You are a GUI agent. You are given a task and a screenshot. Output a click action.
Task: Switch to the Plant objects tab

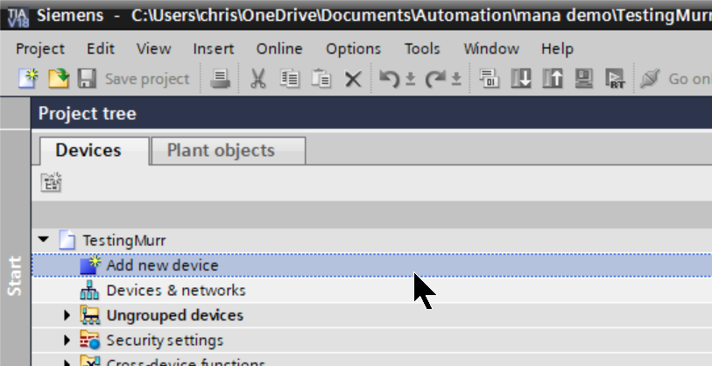[229, 151]
